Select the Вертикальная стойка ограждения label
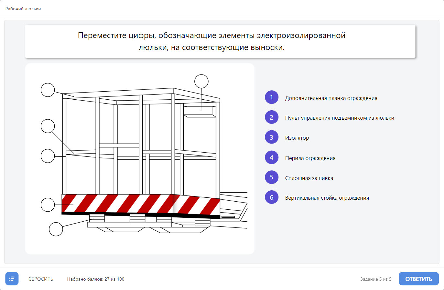444x290 pixels. coord(327,198)
